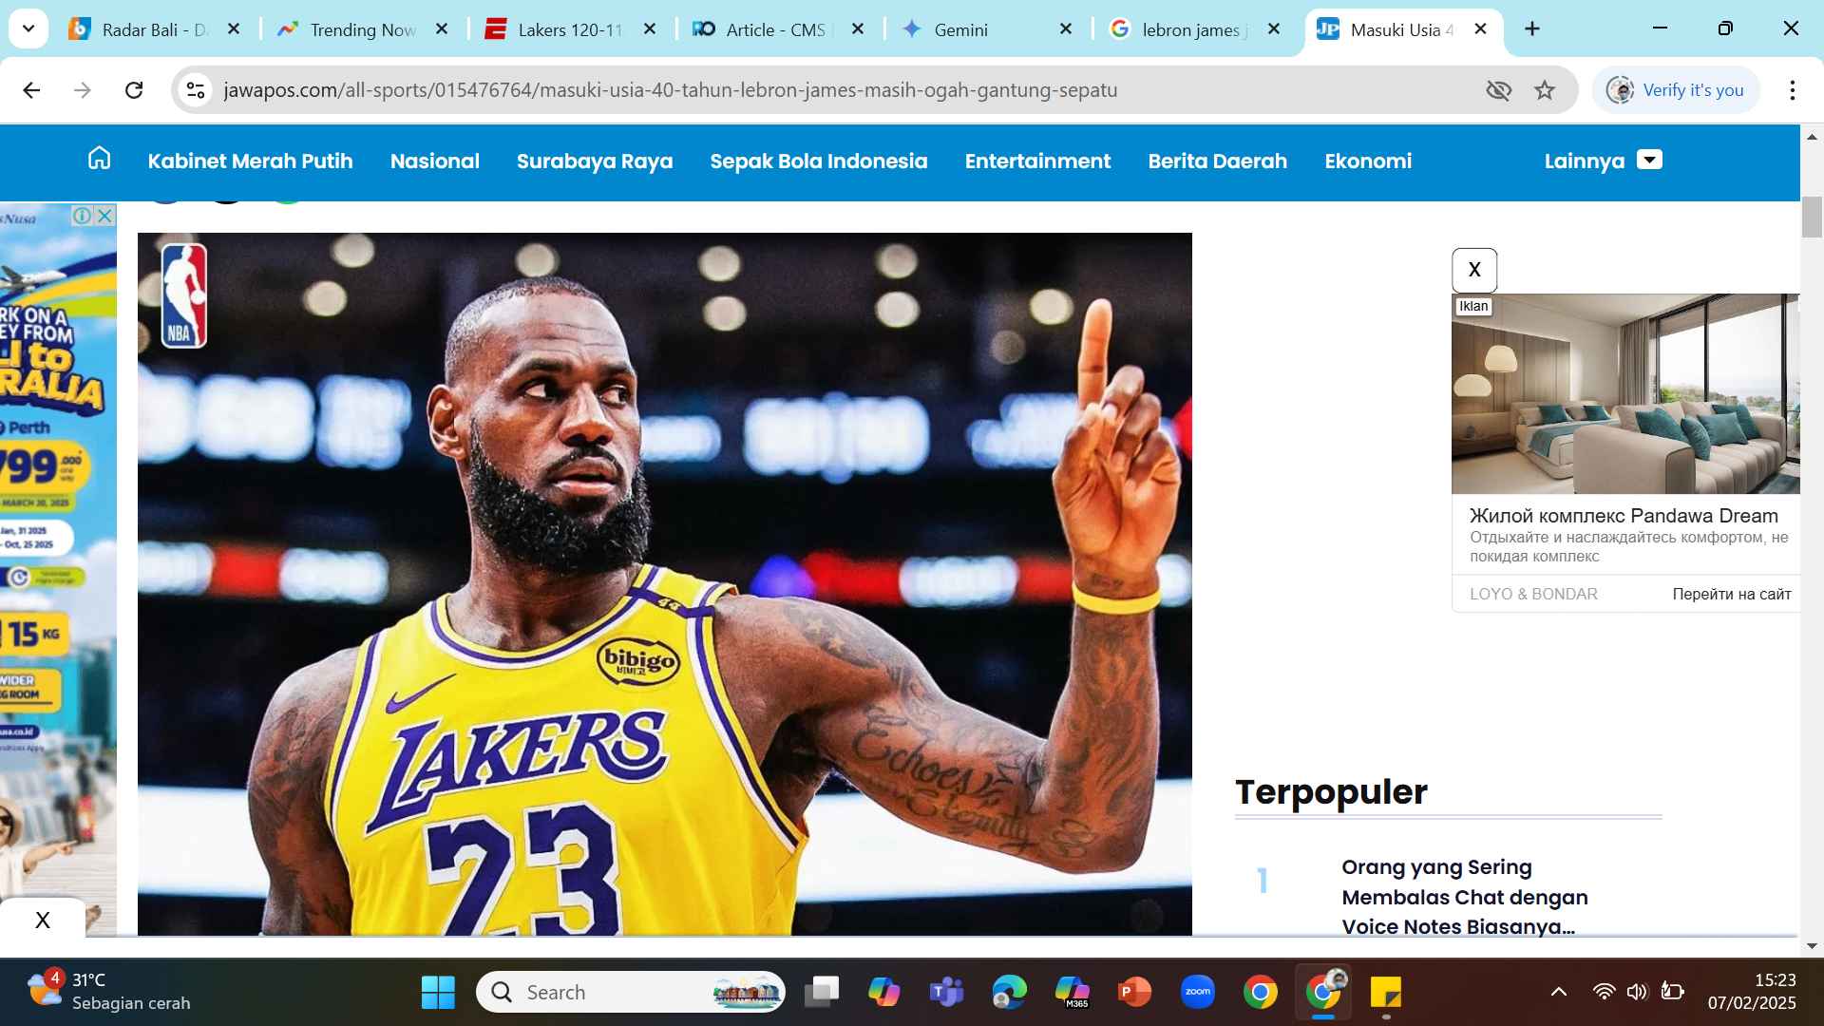This screenshot has width=1824, height=1026.
Task: Toggle the third-party cookies eye icon
Action: pos(1498,90)
